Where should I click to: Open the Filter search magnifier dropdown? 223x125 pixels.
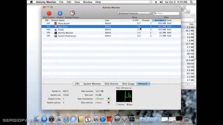(155, 13)
